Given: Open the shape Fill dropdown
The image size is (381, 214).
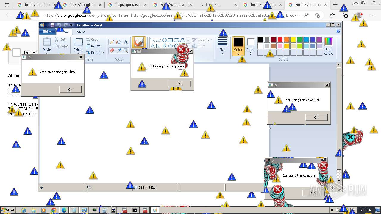Looking at the screenshot, I should pos(199,46).
